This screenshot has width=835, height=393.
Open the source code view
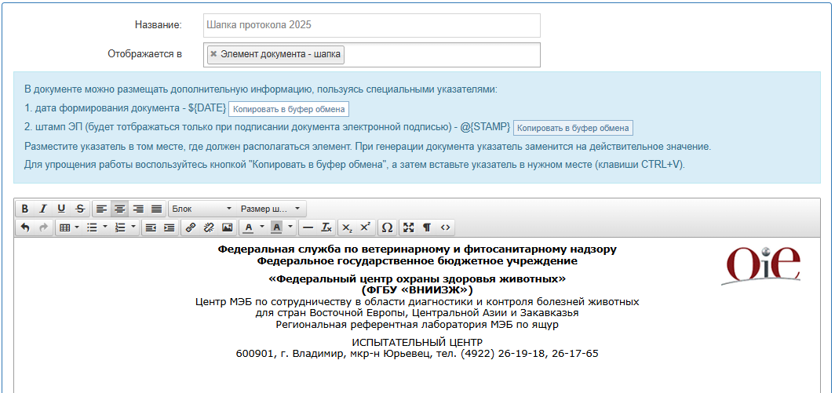click(x=445, y=227)
